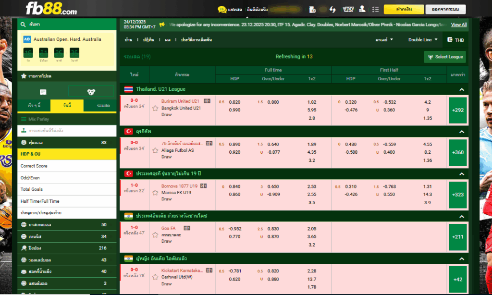Favorite the Buriram United U21 match star
The width and height of the screenshot is (492, 295).
click(155, 108)
